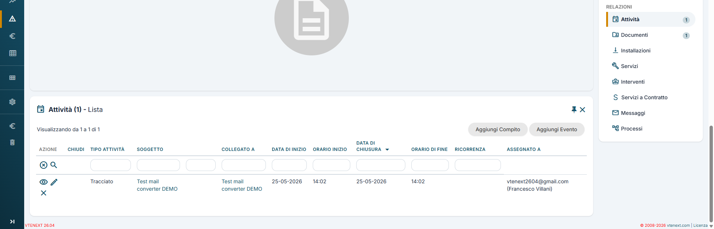Screen dimensions: 714x229
Task: Click the Messaggi envelope icon
Action: (615, 113)
